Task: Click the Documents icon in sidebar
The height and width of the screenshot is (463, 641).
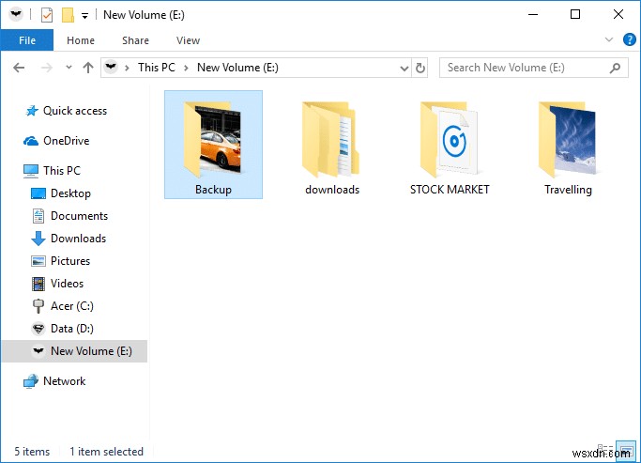Action: coord(38,216)
